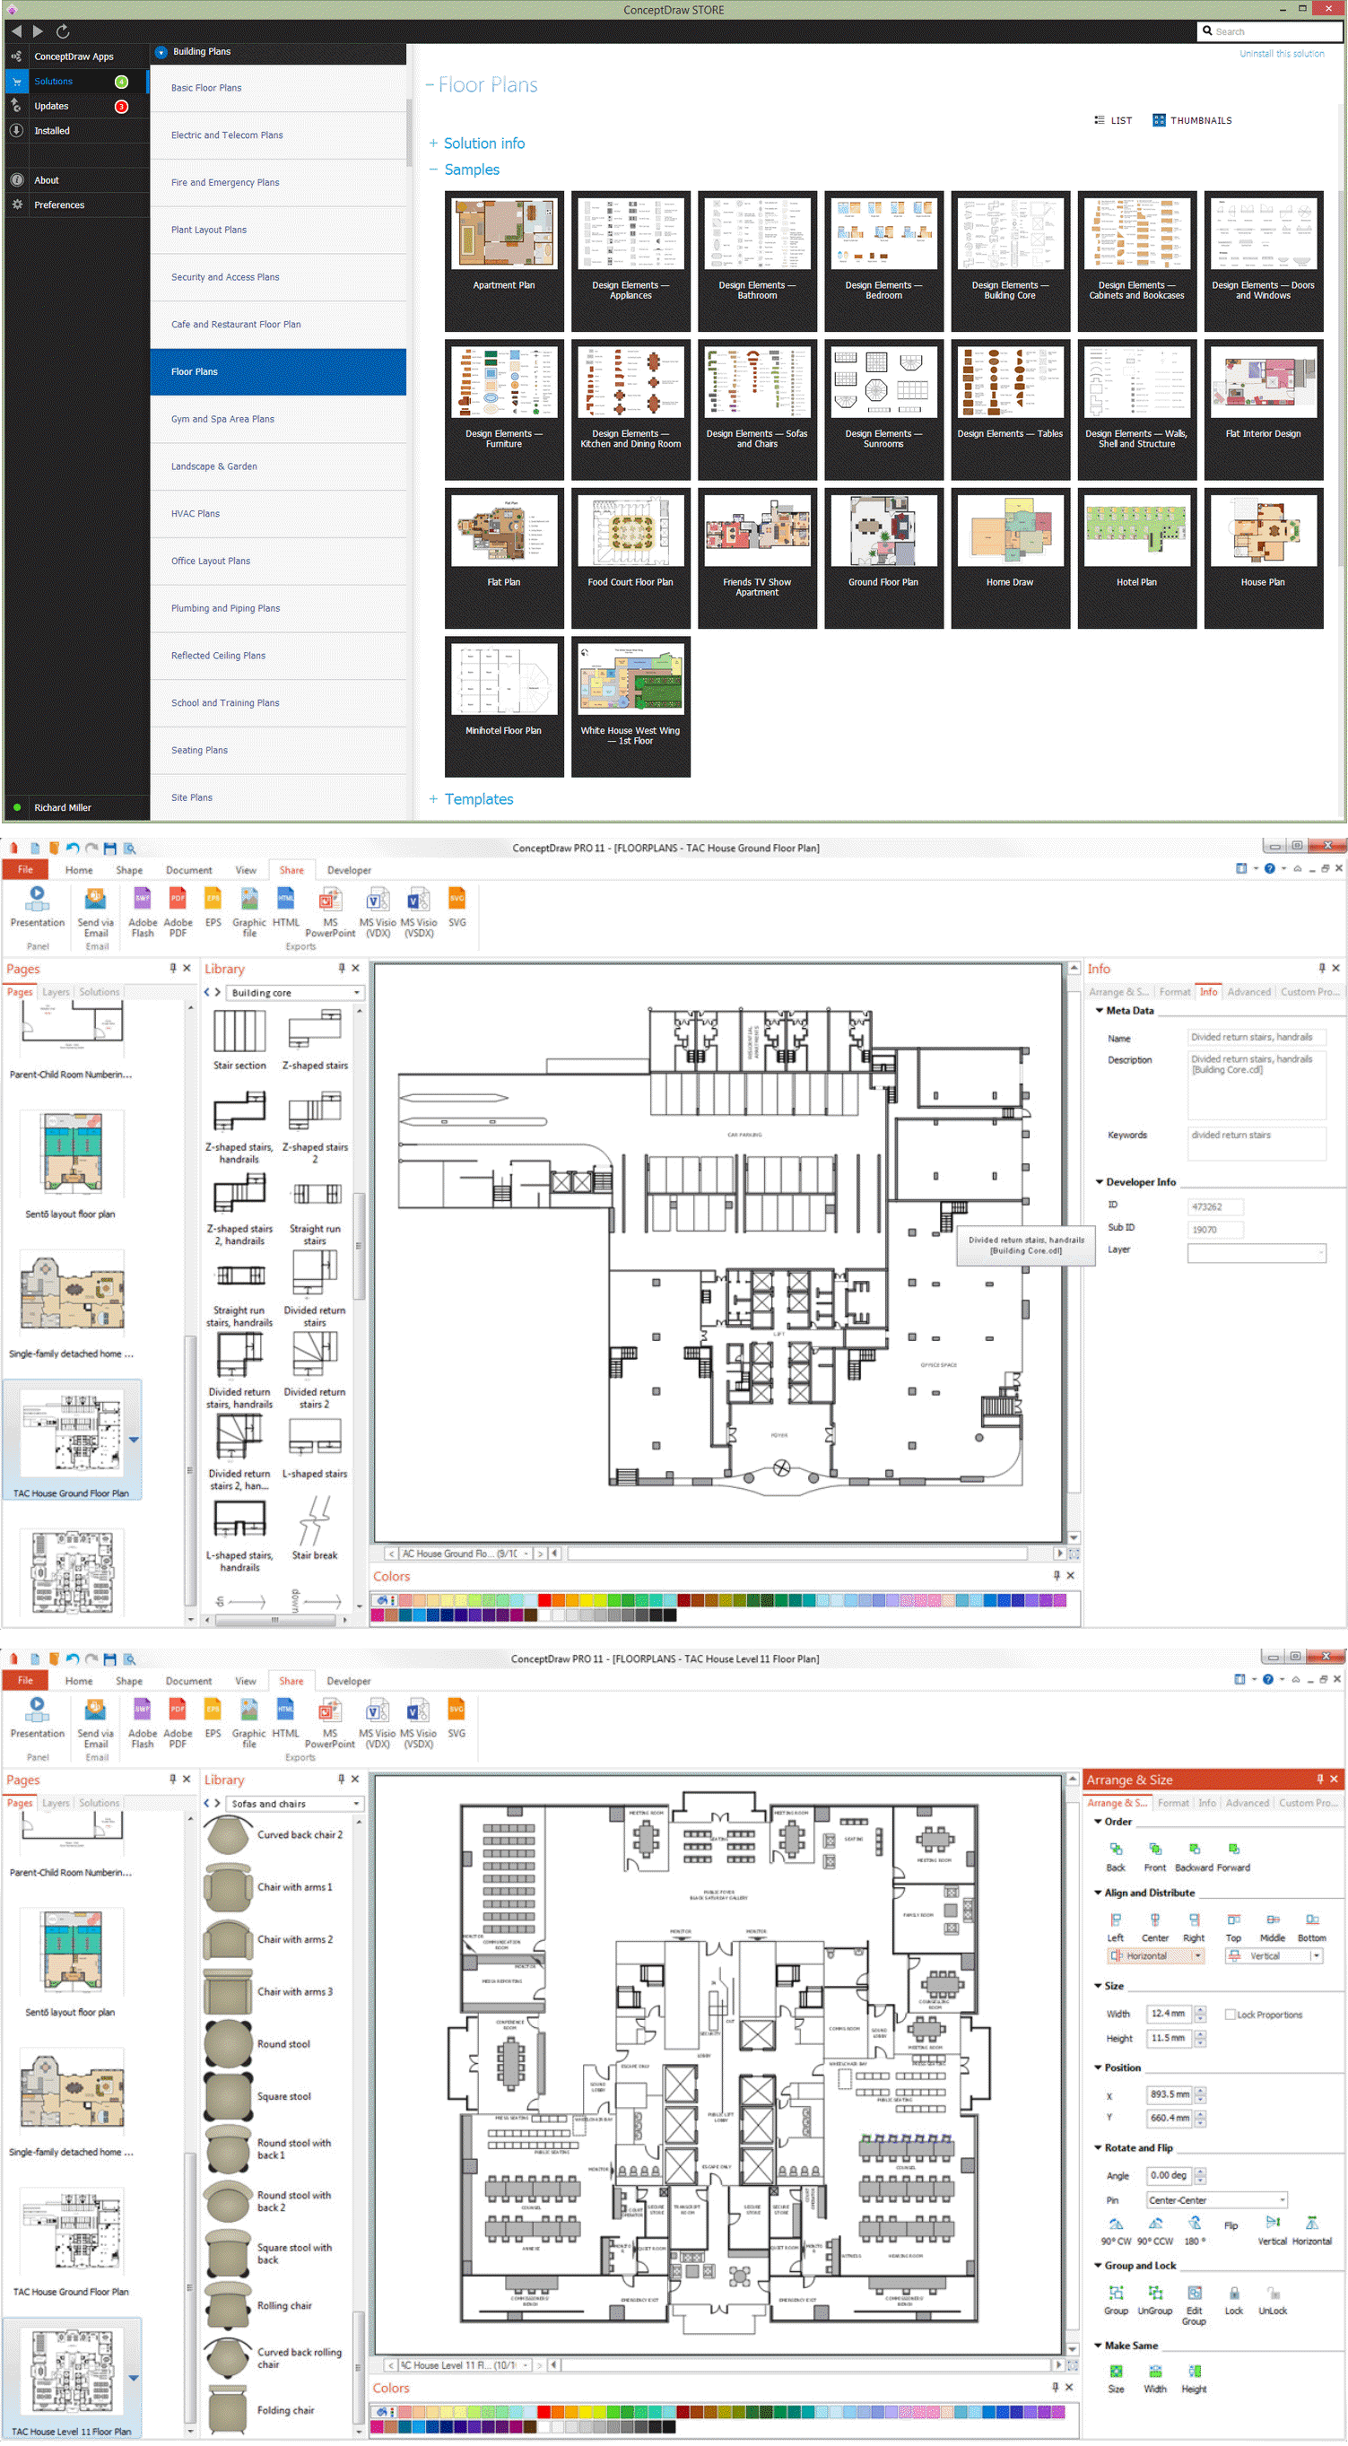Toggle pin on Ground Floor Pages panel

(173, 969)
